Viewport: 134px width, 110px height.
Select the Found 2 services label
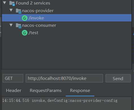click(33, 3)
